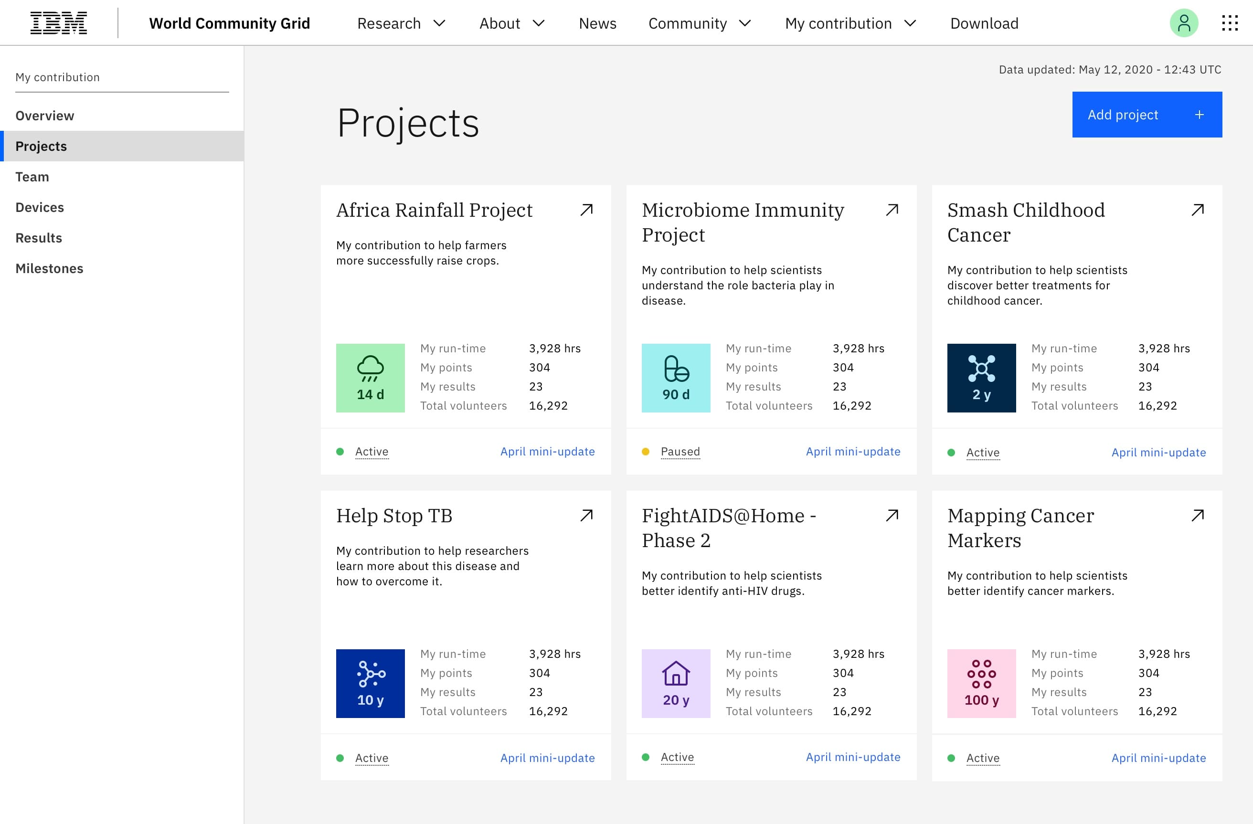The width and height of the screenshot is (1253, 824).
Task: Select Overview in the sidebar
Action: click(122, 116)
